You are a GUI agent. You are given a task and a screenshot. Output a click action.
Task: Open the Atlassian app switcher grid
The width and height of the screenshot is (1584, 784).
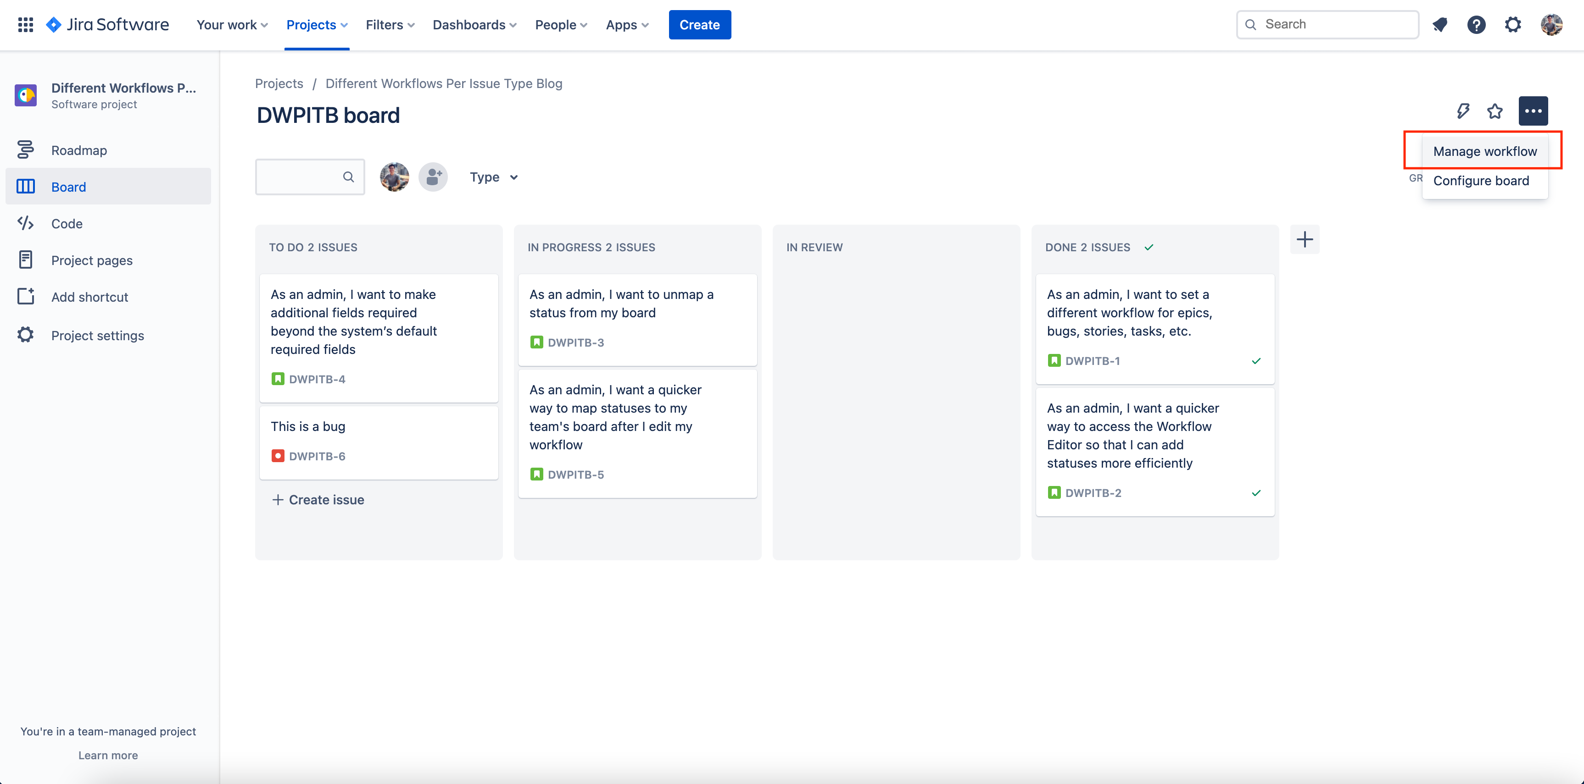click(x=25, y=25)
